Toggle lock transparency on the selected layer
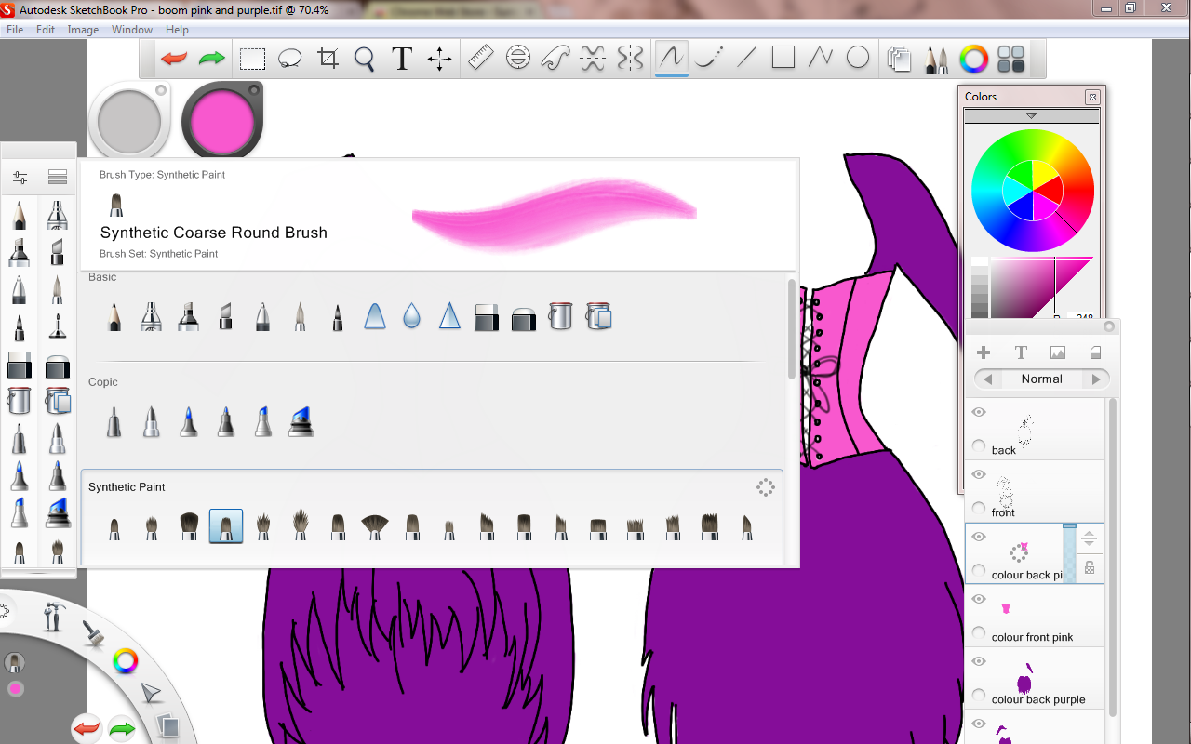This screenshot has width=1191, height=744. (1090, 567)
